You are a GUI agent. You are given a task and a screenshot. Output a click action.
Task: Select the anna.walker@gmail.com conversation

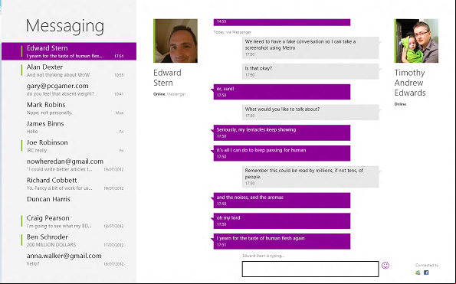coord(69,260)
